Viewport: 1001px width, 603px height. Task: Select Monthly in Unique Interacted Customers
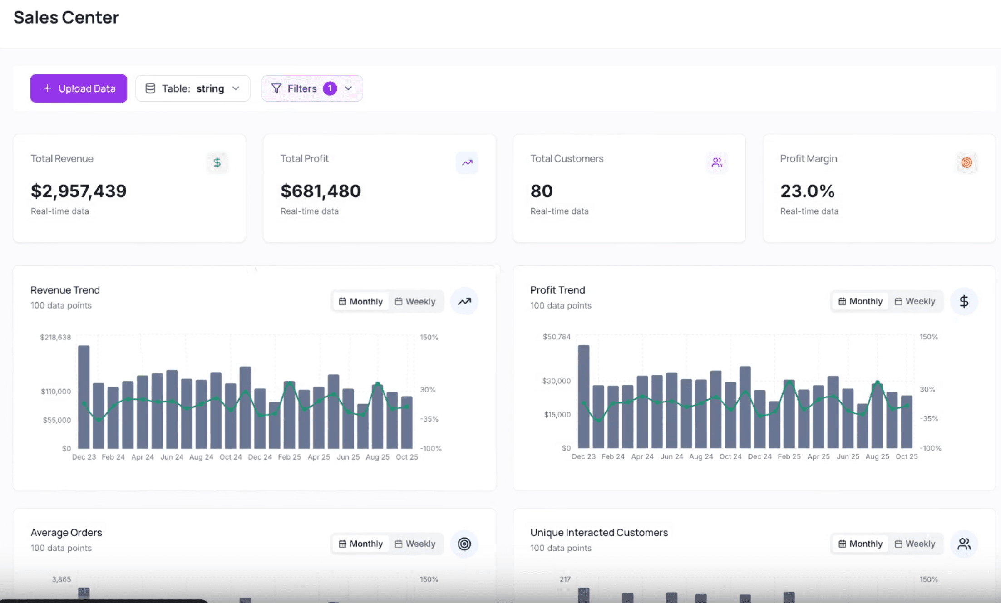pyautogui.click(x=860, y=544)
